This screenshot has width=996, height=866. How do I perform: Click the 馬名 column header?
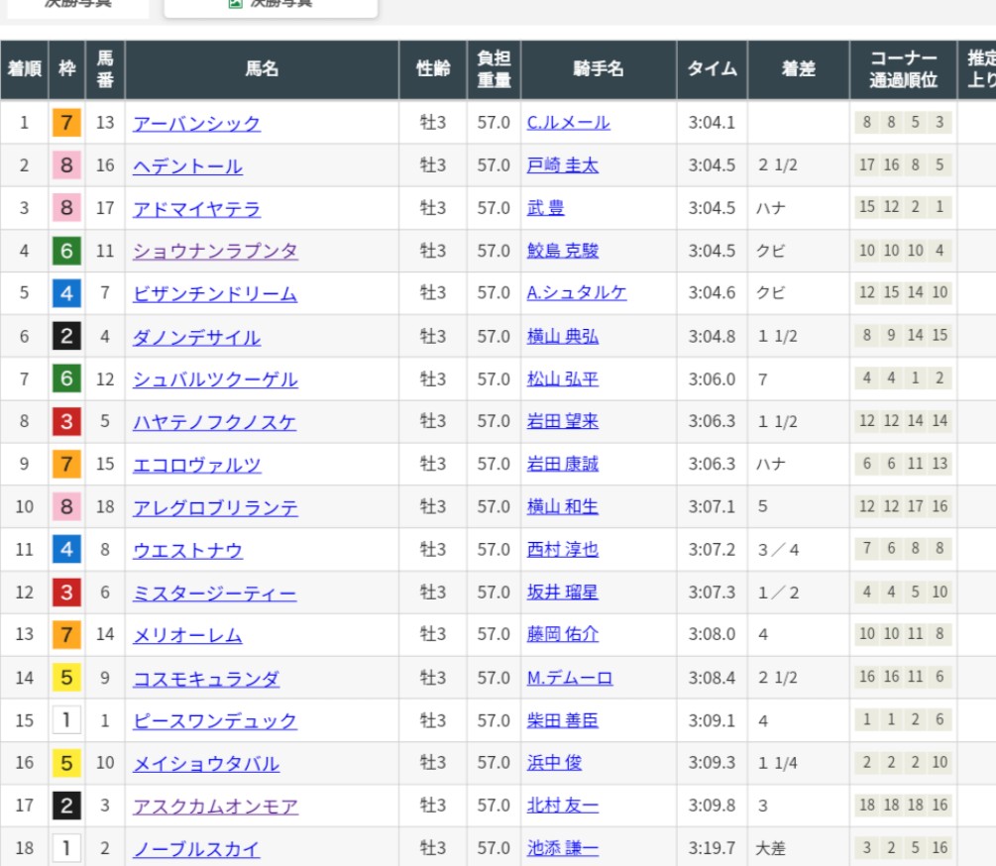tap(262, 69)
